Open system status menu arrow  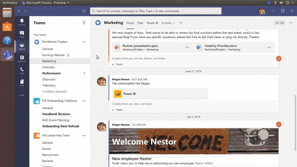coord(292,3)
